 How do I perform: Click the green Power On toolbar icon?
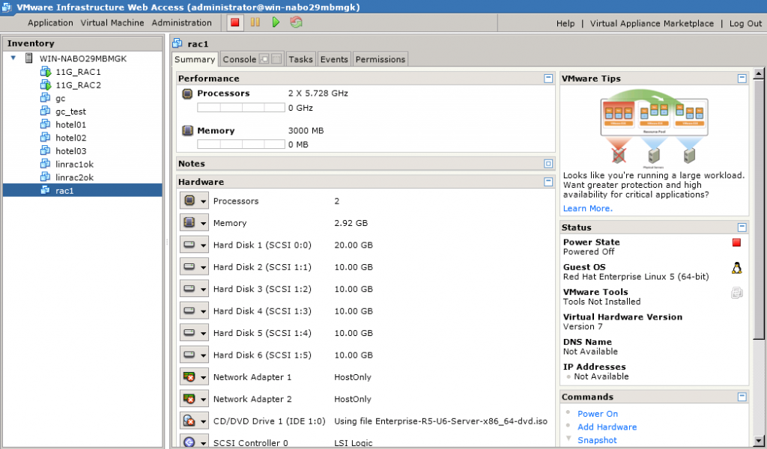pyautogui.click(x=276, y=22)
